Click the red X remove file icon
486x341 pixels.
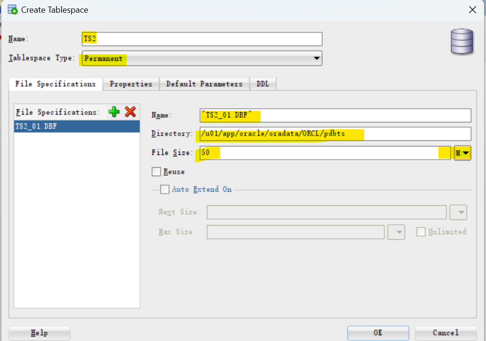[130, 112]
